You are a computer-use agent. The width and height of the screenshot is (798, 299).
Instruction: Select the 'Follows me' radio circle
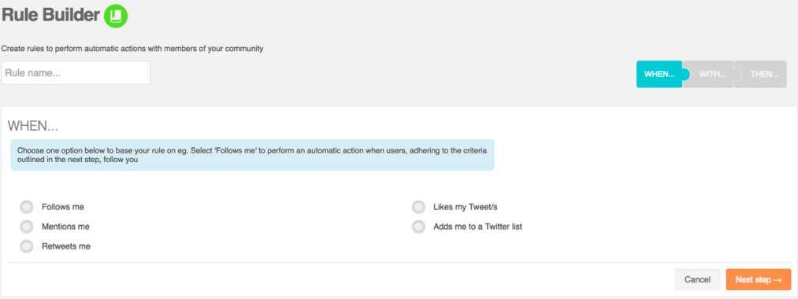coord(27,208)
